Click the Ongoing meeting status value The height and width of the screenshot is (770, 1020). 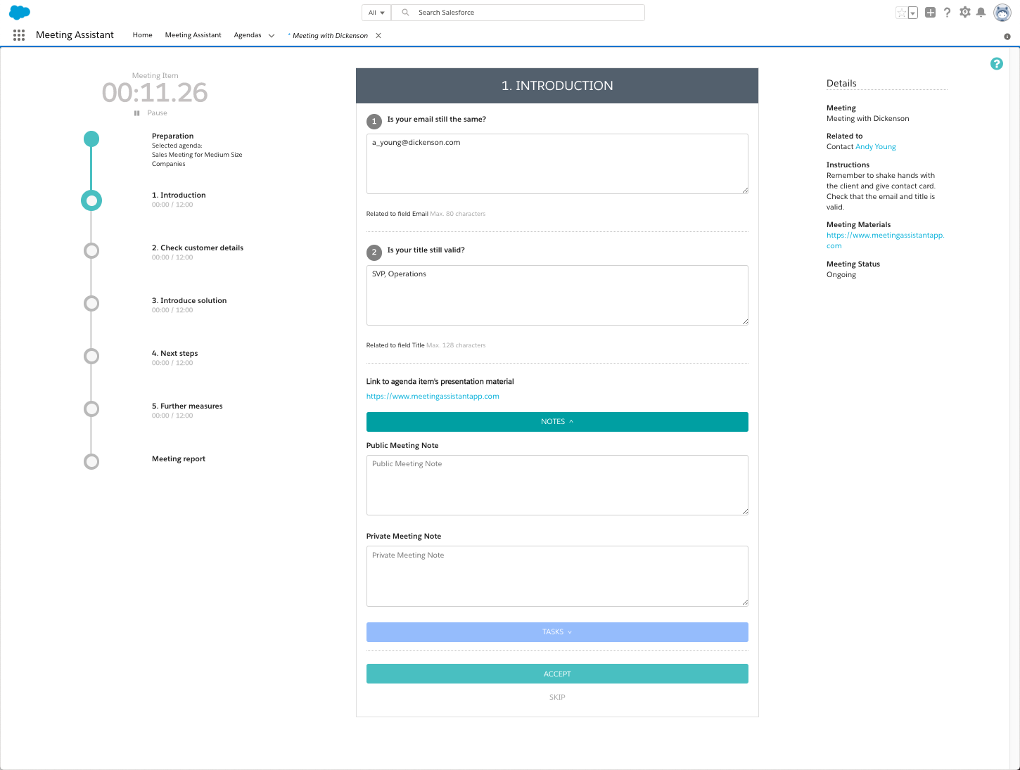841,275
